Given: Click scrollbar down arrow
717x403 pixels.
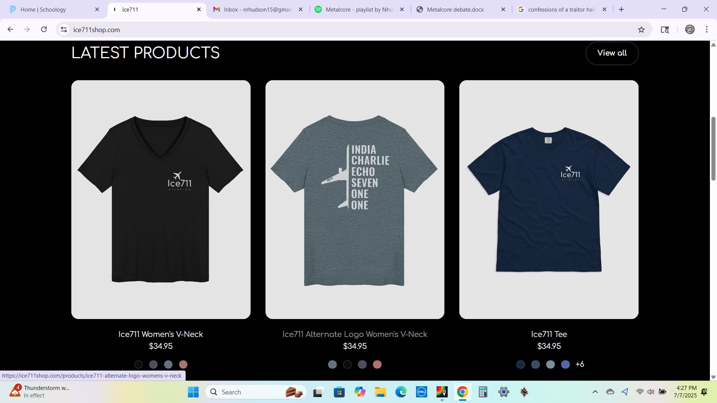Looking at the screenshot, I should [713, 377].
